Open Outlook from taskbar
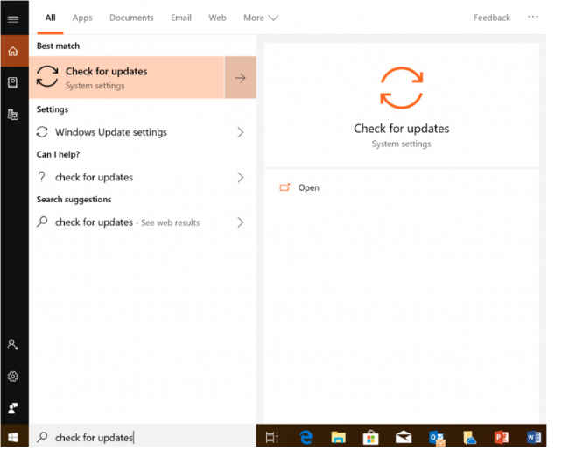The width and height of the screenshot is (569, 451). 436,438
